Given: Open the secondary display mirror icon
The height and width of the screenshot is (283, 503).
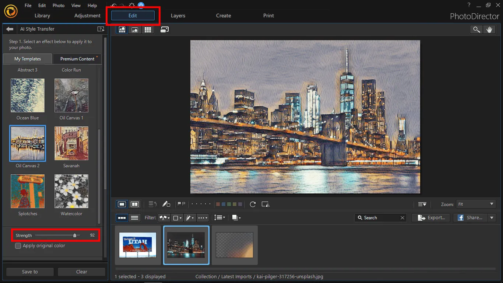Looking at the screenshot, I should tap(165, 30).
